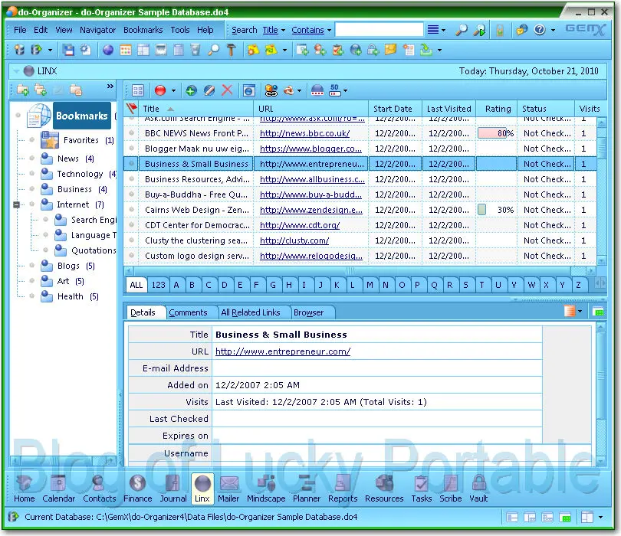Toggle the marker dot on Buy-a-Buddha row
The height and width of the screenshot is (536, 621).
132,194
